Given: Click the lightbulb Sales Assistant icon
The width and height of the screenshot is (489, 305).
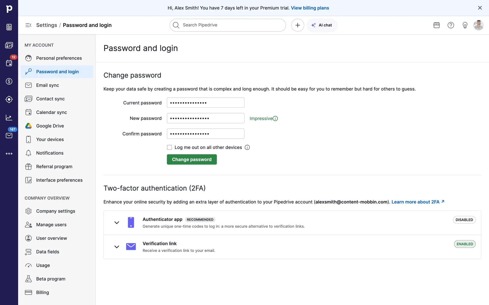Looking at the screenshot, I should [465, 25].
